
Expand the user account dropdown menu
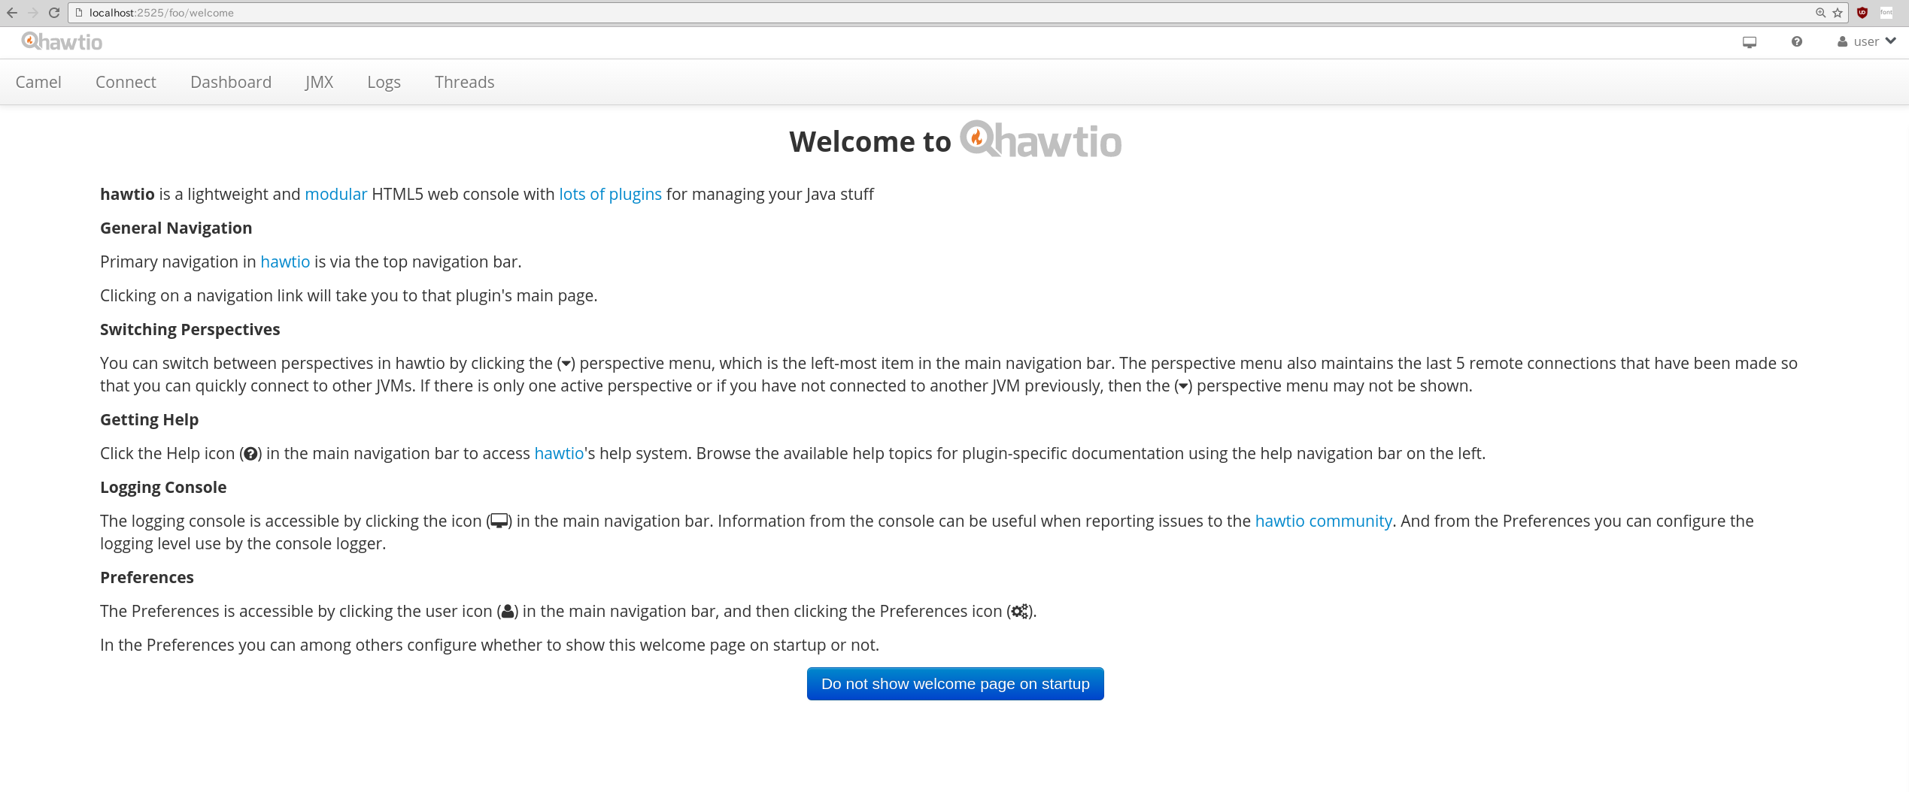point(1868,41)
